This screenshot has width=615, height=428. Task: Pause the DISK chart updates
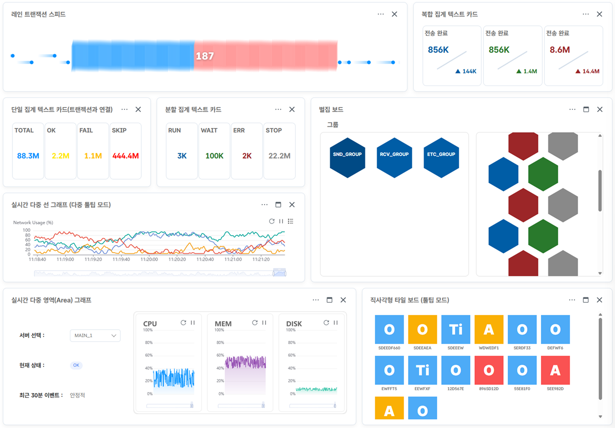pos(335,323)
